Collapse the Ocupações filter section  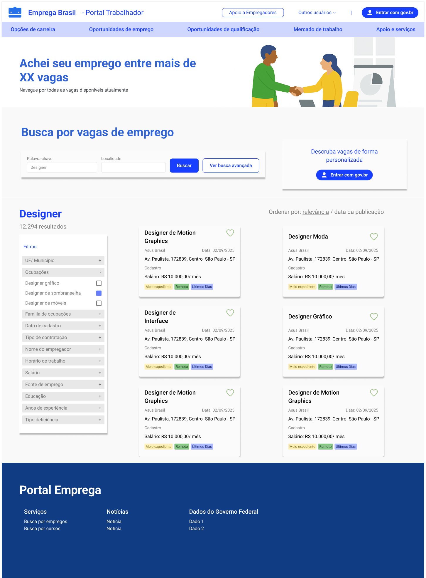pyautogui.click(x=63, y=272)
